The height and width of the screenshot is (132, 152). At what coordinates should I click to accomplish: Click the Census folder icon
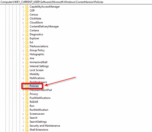pyautogui.click(x=27, y=15)
